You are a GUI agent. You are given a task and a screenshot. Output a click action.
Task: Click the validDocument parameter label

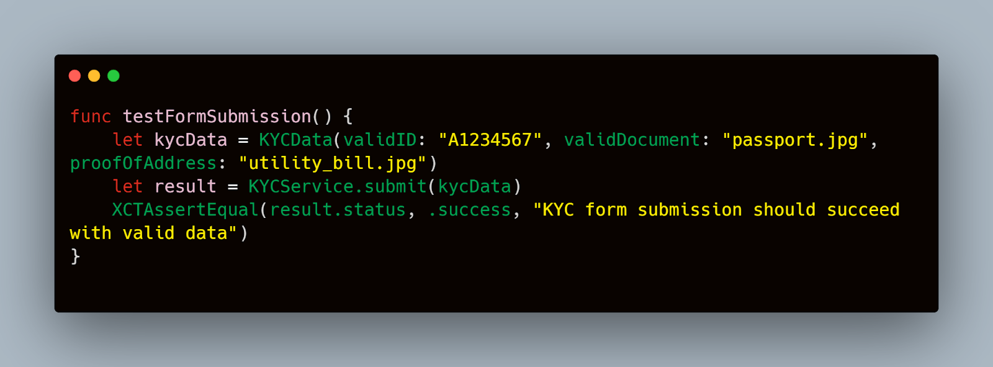[x=632, y=140]
